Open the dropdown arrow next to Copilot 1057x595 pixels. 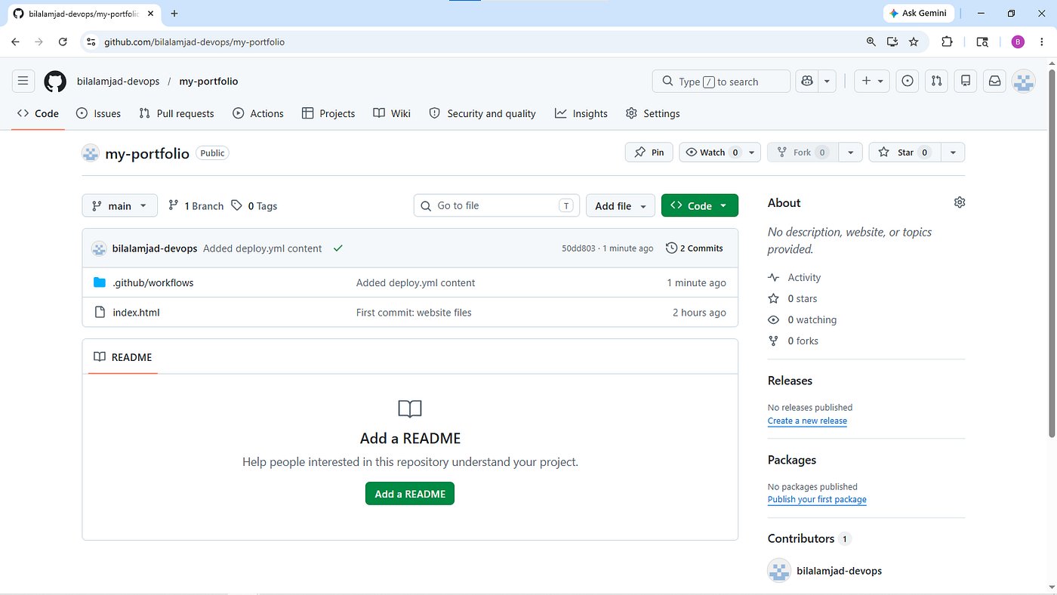[827, 82]
